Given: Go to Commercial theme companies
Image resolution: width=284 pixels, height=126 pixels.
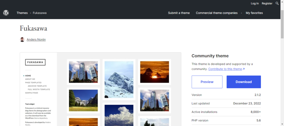Looking at the screenshot, I should 217,13.
